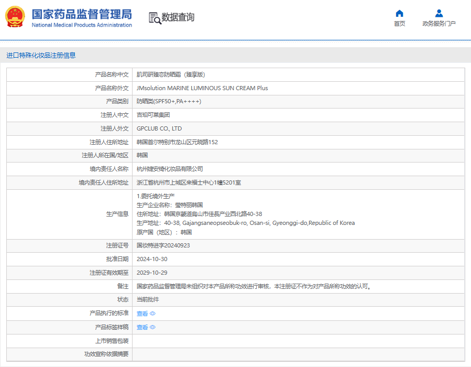
Task: Click the 当前批件 status value
Action: click(x=148, y=300)
